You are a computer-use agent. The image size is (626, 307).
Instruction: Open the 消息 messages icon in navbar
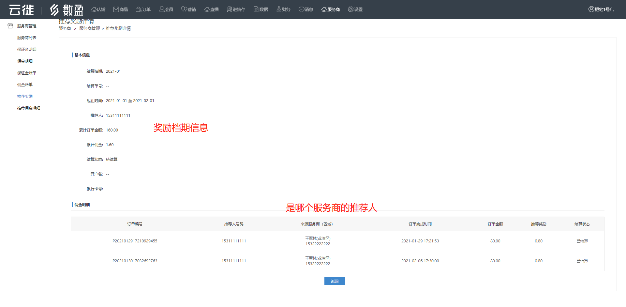(x=301, y=9)
